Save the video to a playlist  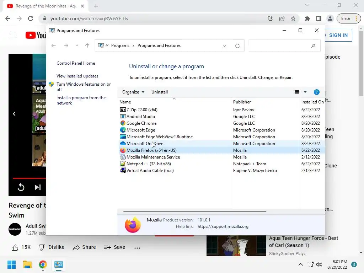coord(114,247)
